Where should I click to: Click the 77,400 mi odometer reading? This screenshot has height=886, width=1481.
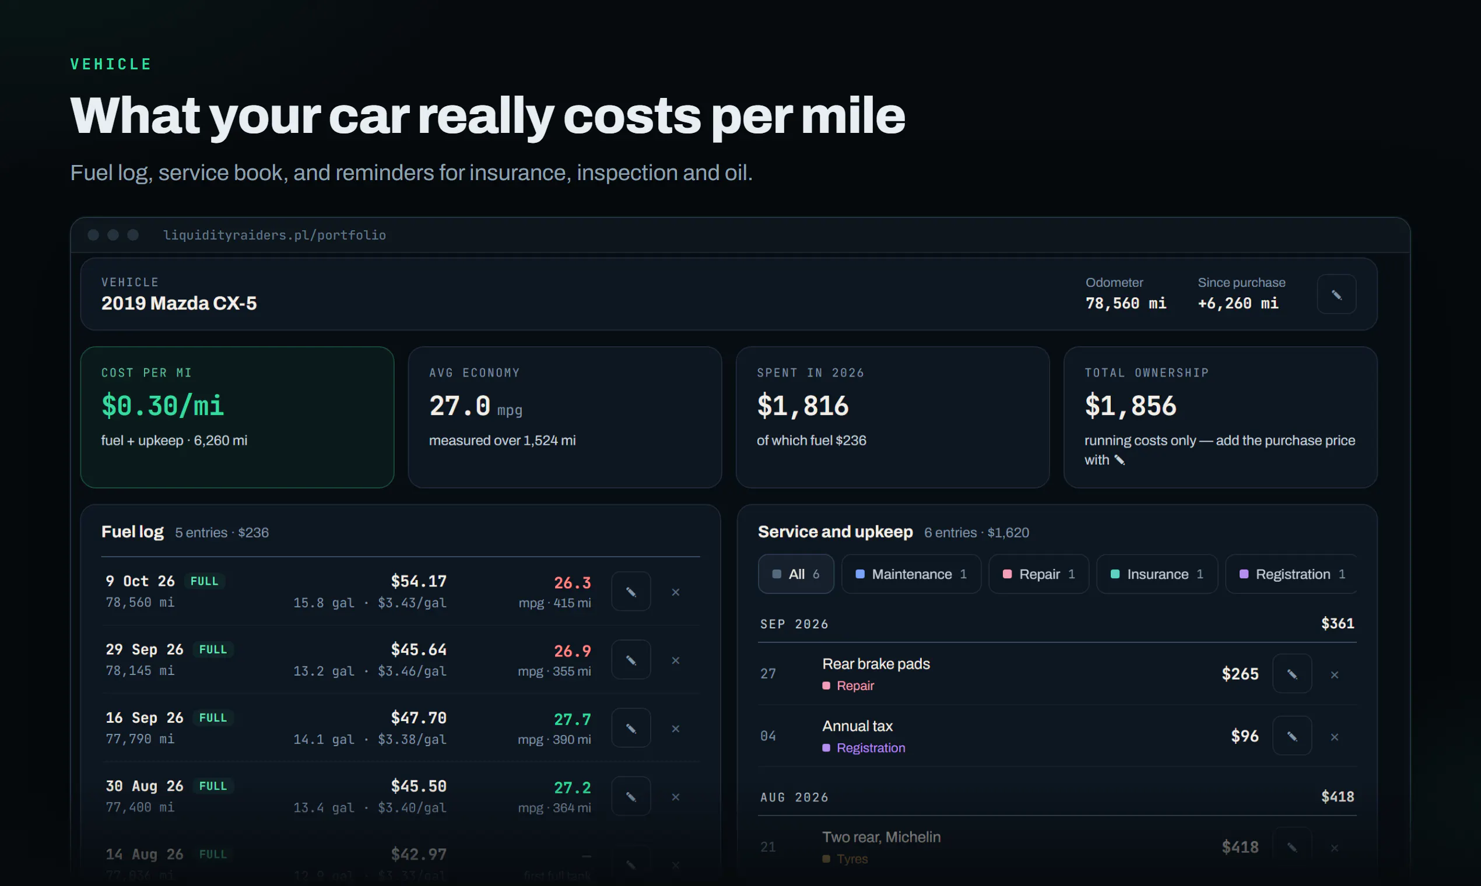point(141,807)
